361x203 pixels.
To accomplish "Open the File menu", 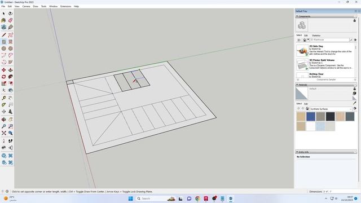I will pyautogui.click(x=3, y=6).
